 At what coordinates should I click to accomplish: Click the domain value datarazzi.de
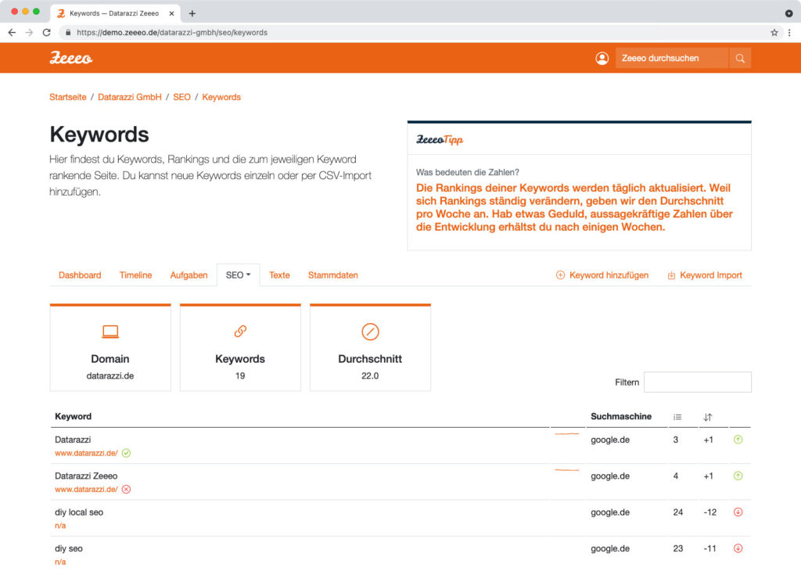110,376
